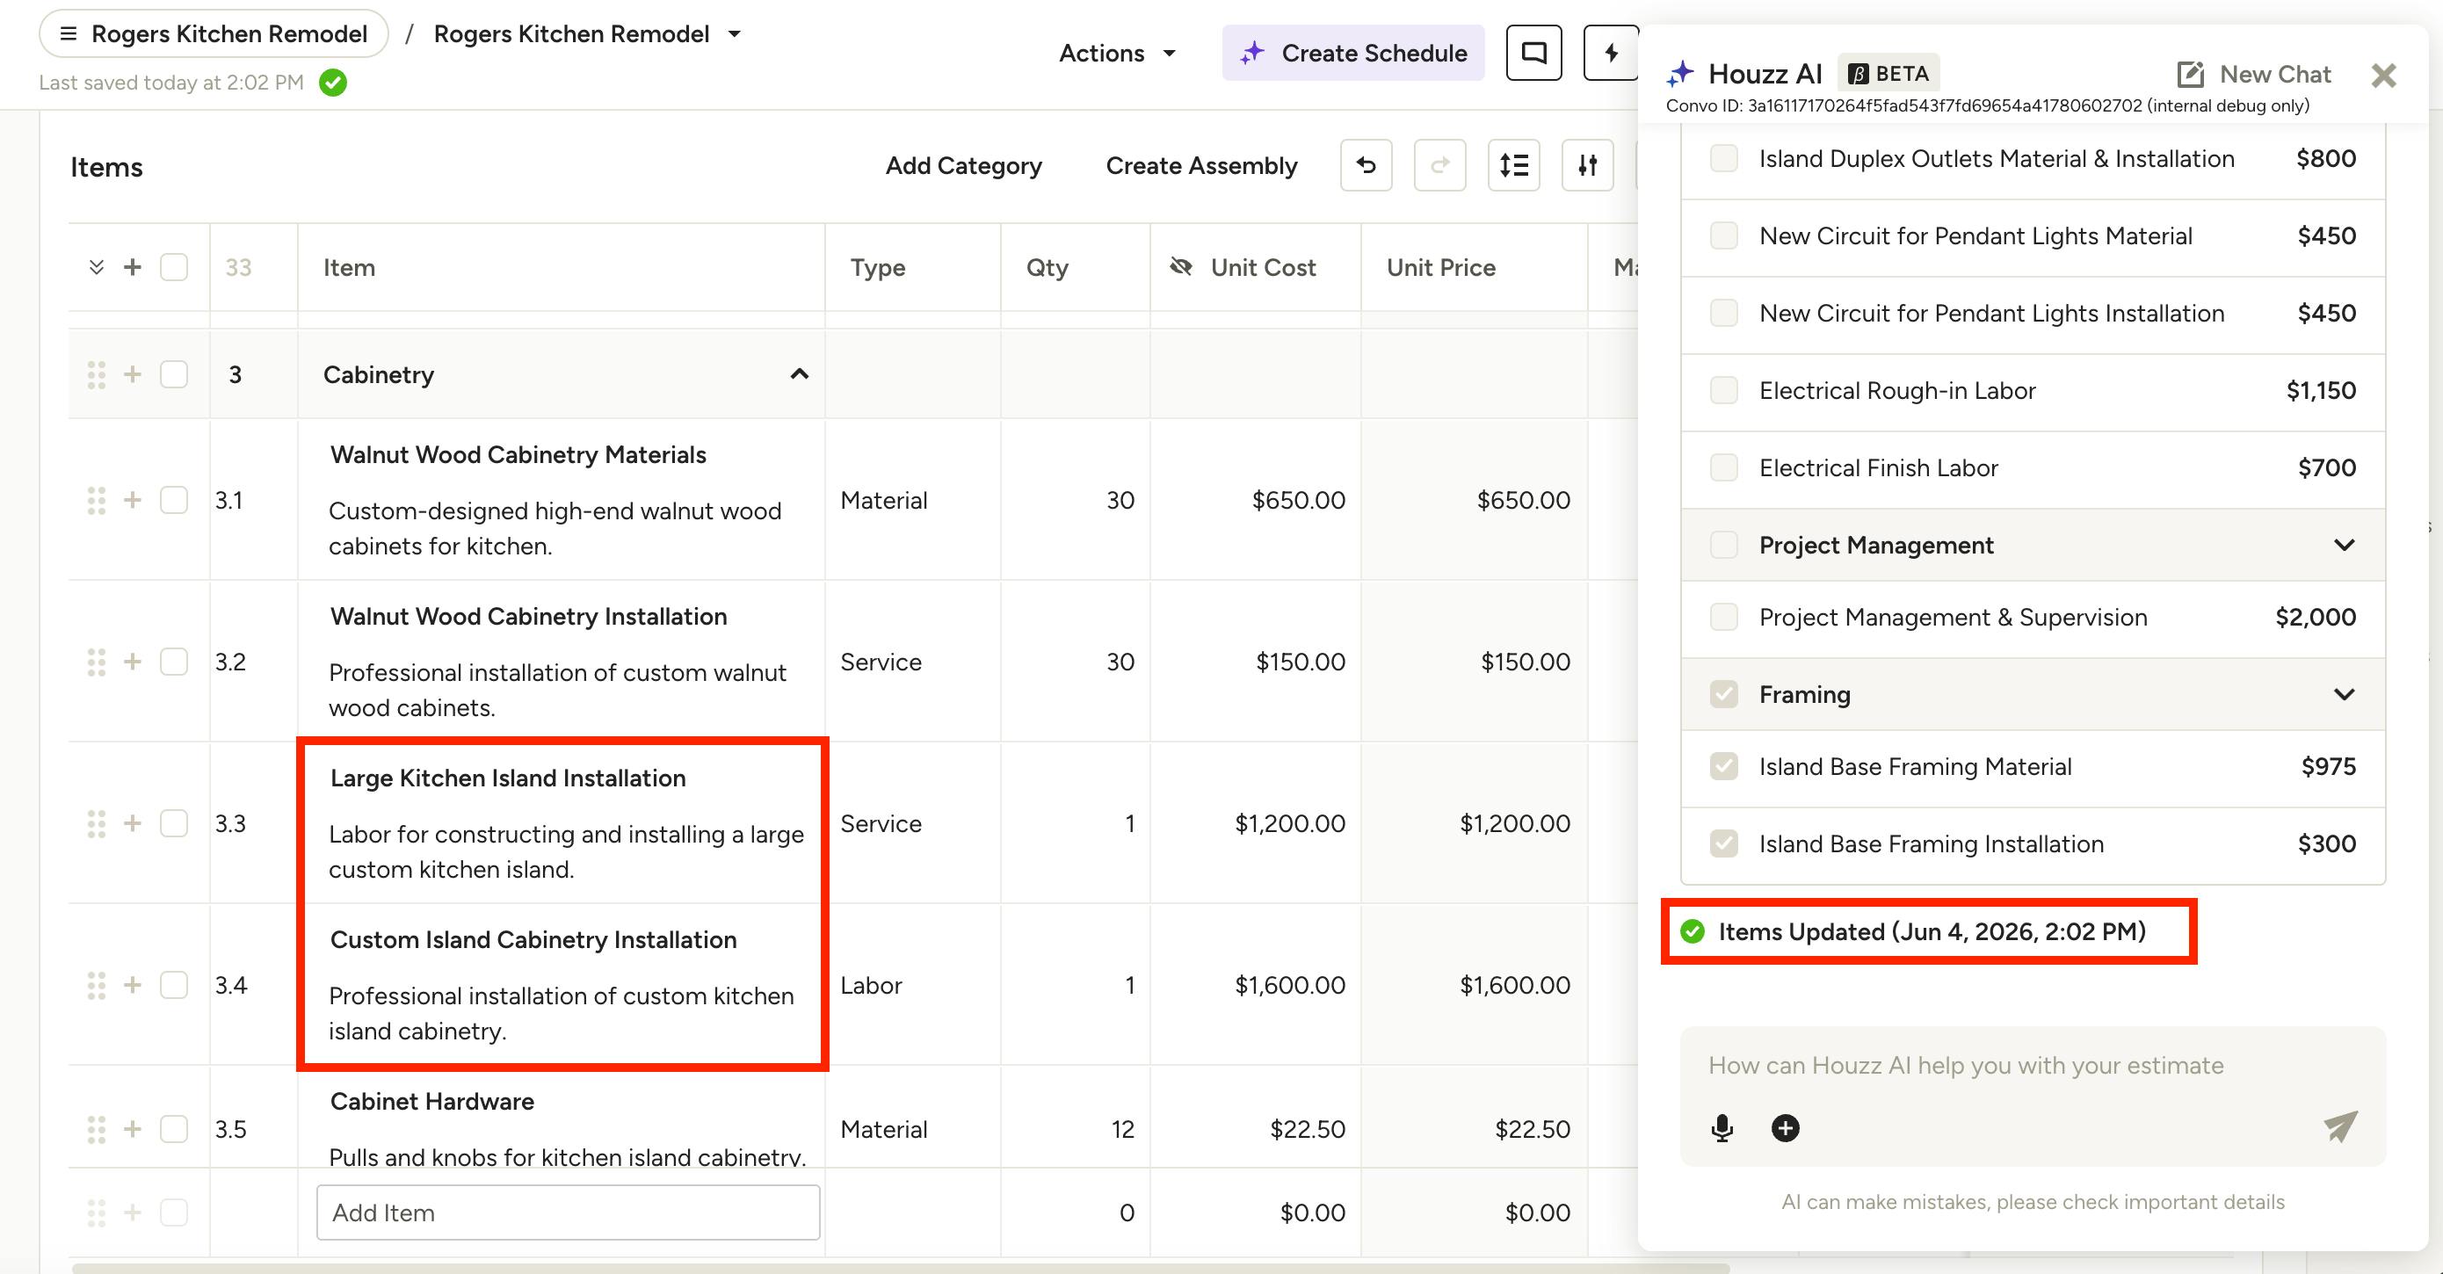Screen dimensions: 2443x1274
Task: Grab drag handle for row 3.4
Action: pyautogui.click(x=96, y=985)
